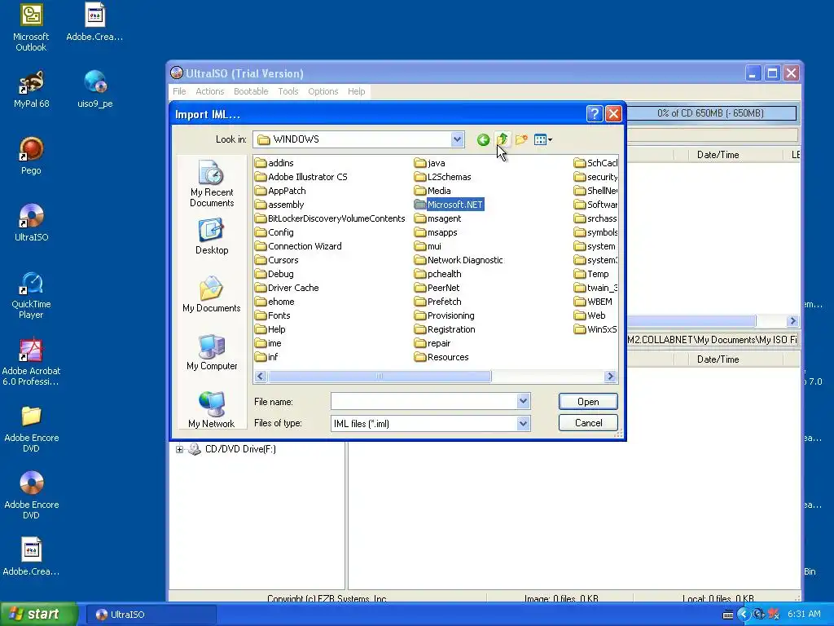Open Adobe Acrobat 6.0 Professional desktop icon
834x626 pixels.
pyautogui.click(x=31, y=362)
